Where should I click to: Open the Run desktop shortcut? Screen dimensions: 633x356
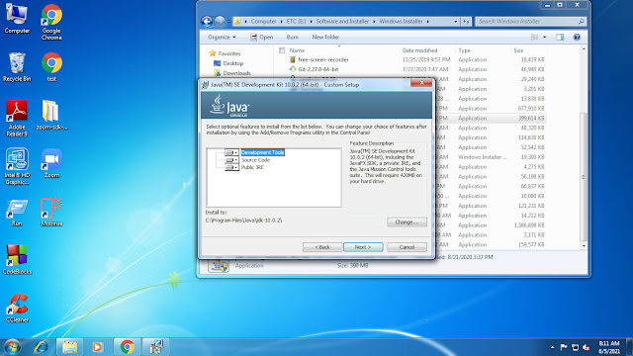(x=17, y=212)
